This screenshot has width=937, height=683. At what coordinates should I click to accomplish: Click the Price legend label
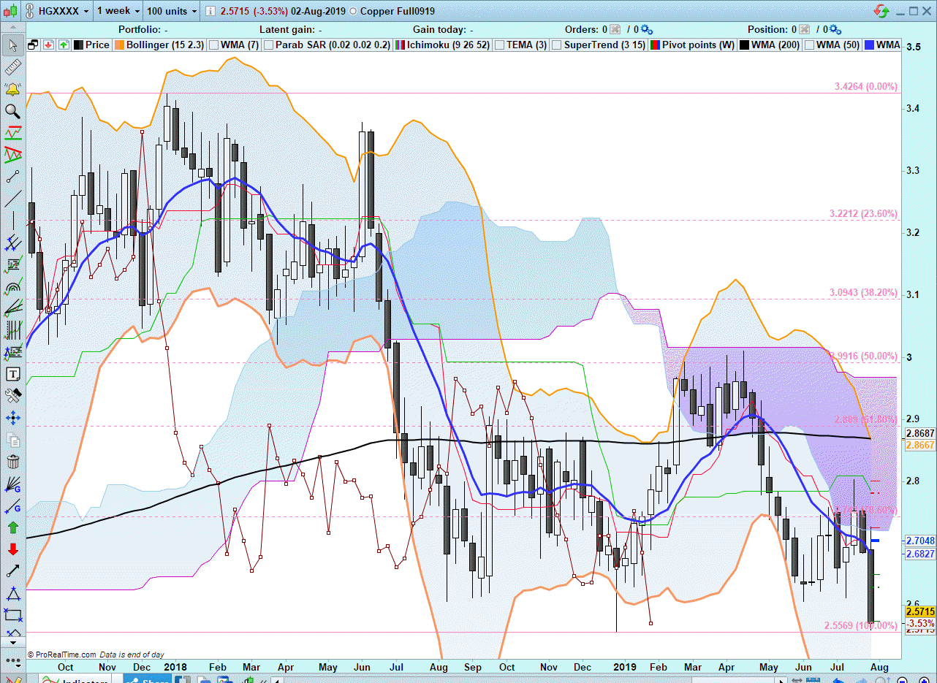(x=97, y=45)
